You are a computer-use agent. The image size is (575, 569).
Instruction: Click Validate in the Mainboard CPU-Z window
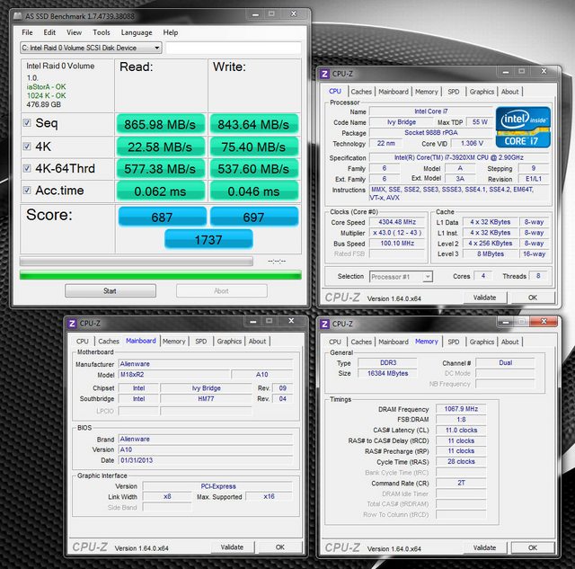[232, 547]
